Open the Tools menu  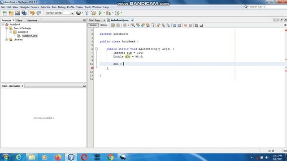coord(87,7)
